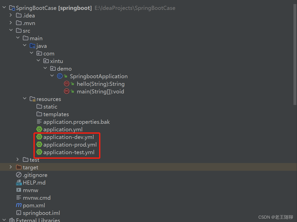Select the SpringBootCase project root
The image size is (297, 222).
pyautogui.click(x=36, y=8)
